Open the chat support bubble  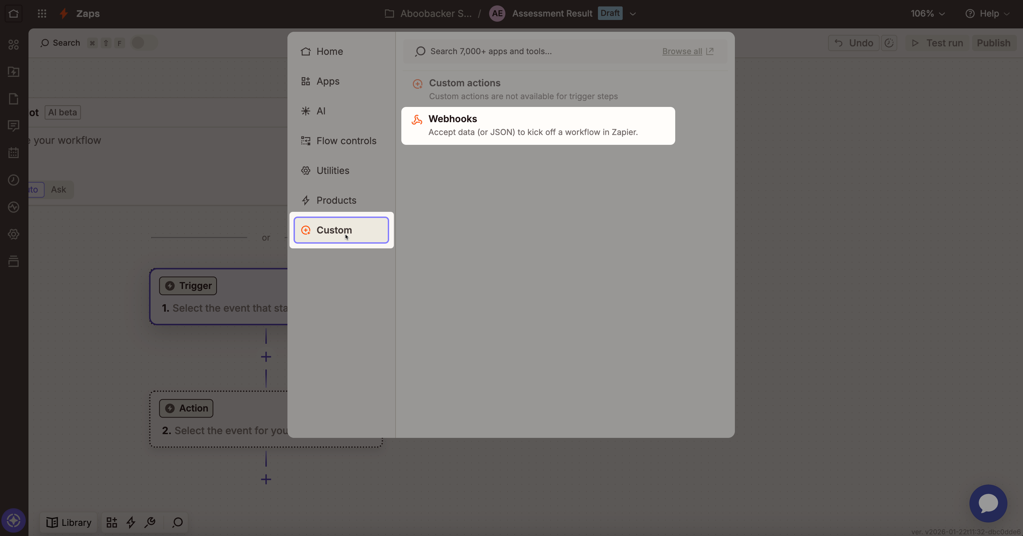[x=988, y=503]
